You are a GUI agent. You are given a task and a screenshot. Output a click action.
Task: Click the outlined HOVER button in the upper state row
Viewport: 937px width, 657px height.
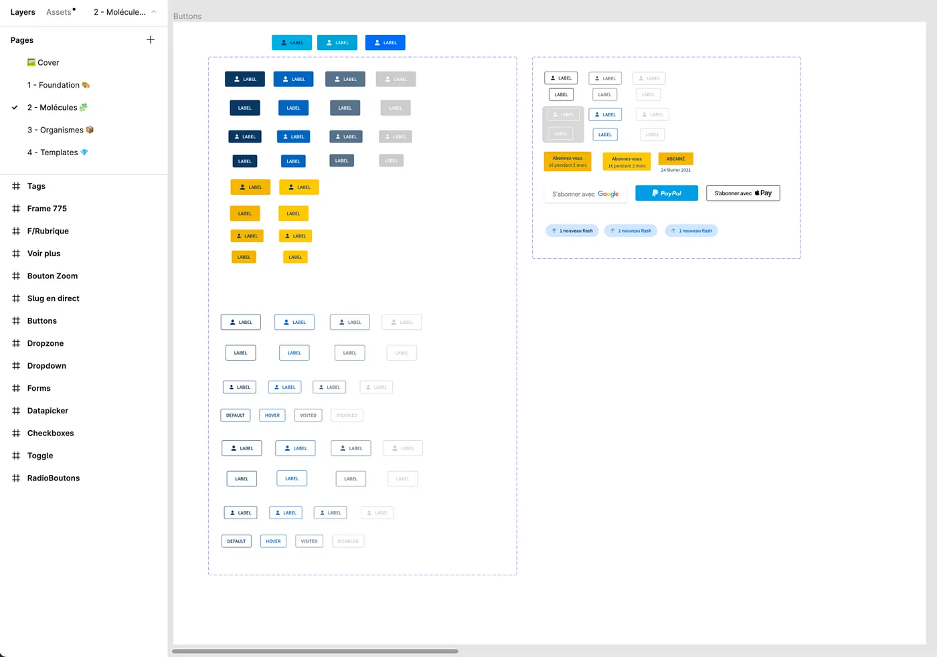(x=272, y=415)
